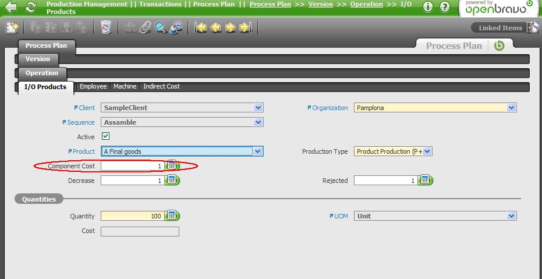
Task: Create a new record with toolbar icon
Action: [12, 27]
